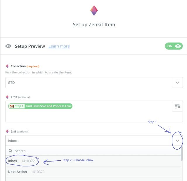Screen dimensions: 187x181
Task: Click the diamond icon next to List
Action: click(x=7, y=131)
